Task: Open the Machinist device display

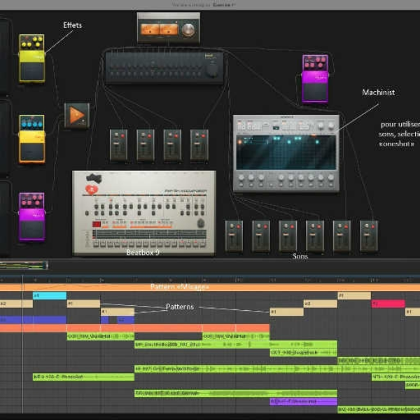Action: coord(286,152)
